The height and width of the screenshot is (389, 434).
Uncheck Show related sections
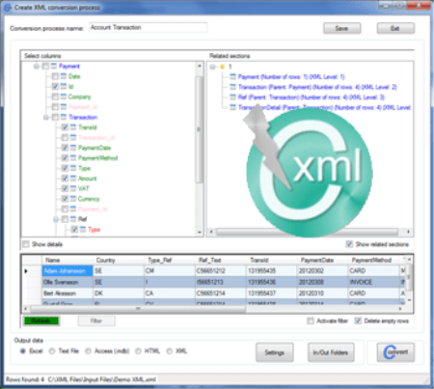click(349, 244)
